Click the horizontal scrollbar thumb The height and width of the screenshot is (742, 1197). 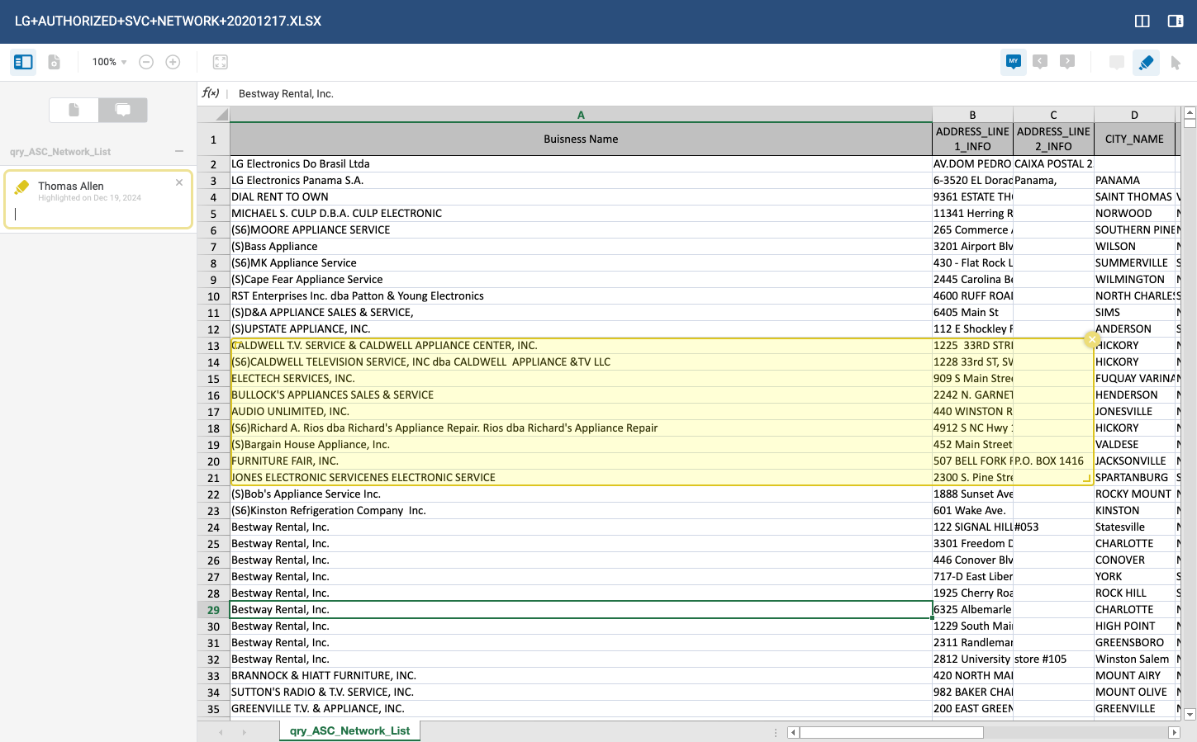(x=891, y=732)
